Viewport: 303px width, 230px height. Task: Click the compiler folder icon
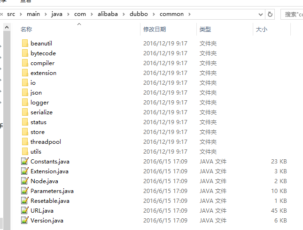coord(25,63)
